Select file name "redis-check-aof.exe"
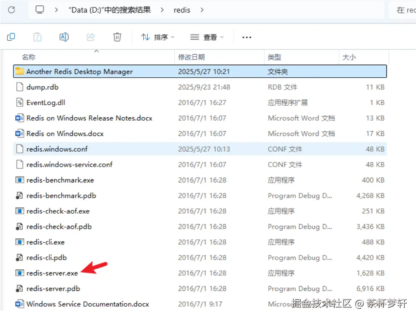Screen dimensions: 416x318 pos(58,211)
